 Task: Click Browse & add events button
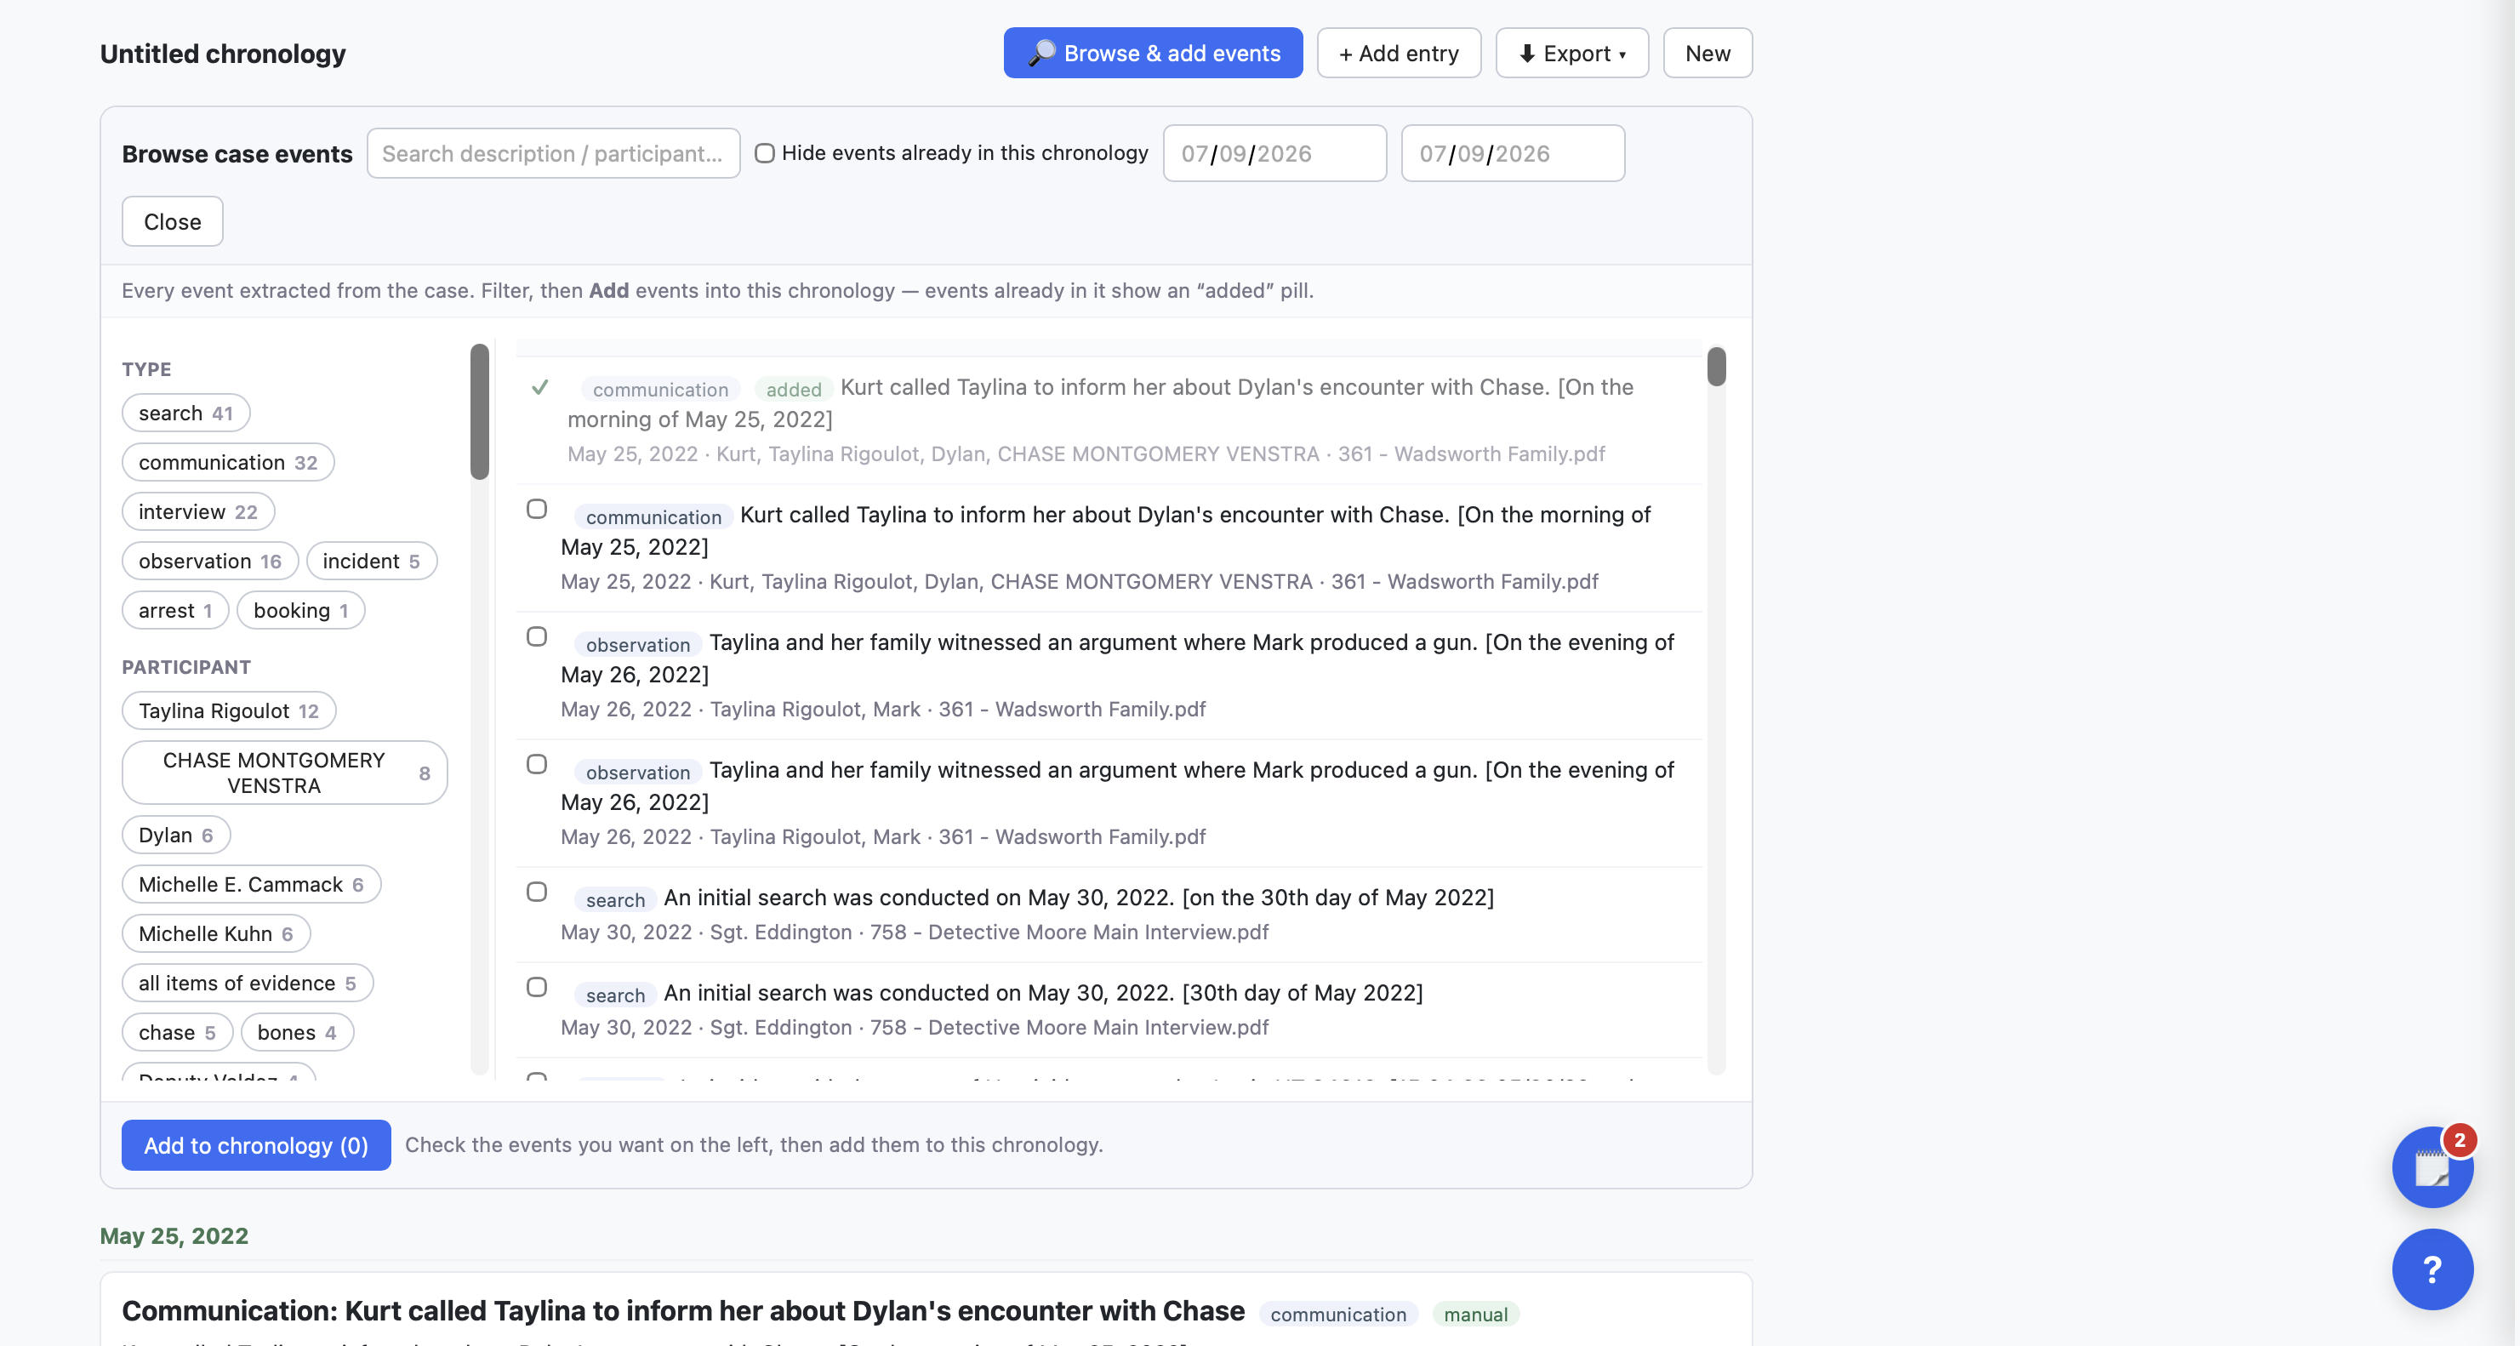1153,53
